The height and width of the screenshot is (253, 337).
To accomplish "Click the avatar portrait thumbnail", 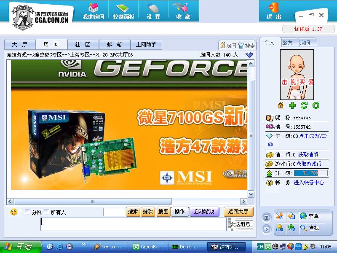I will [297, 75].
